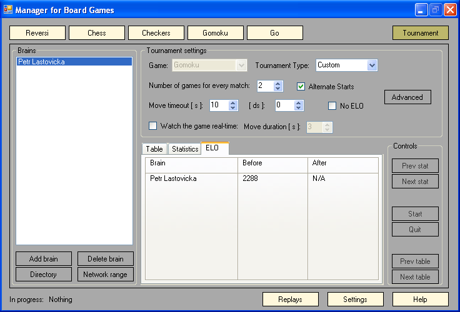Click the After column header
Screen dimensions: 460x312
pos(343,165)
